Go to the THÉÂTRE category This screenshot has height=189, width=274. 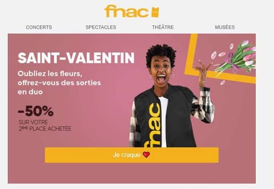(x=163, y=27)
